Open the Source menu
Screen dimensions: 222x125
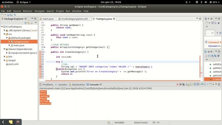point(17,11)
